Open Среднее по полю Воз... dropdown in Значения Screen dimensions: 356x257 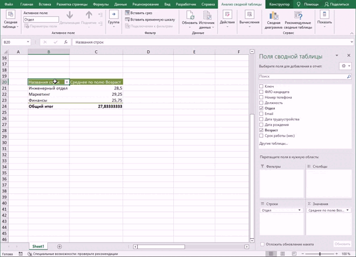[x=347, y=210]
